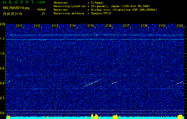
Task: Select the short meteor echo near 2116
Action: pyautogui.click(x=115, y=82)
